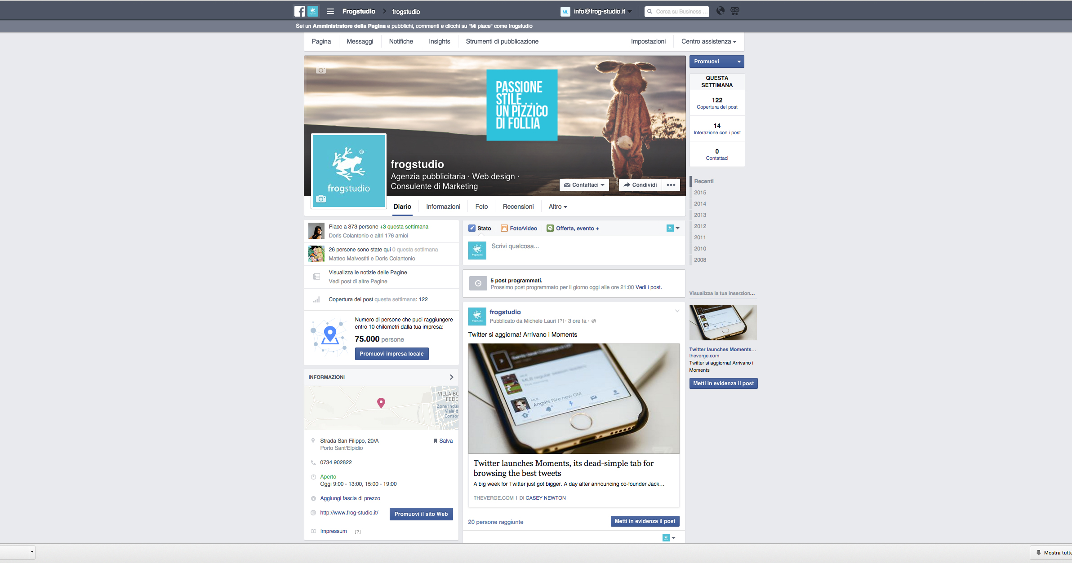
Task: Click the frogstudio post author name
Action: 505,312
